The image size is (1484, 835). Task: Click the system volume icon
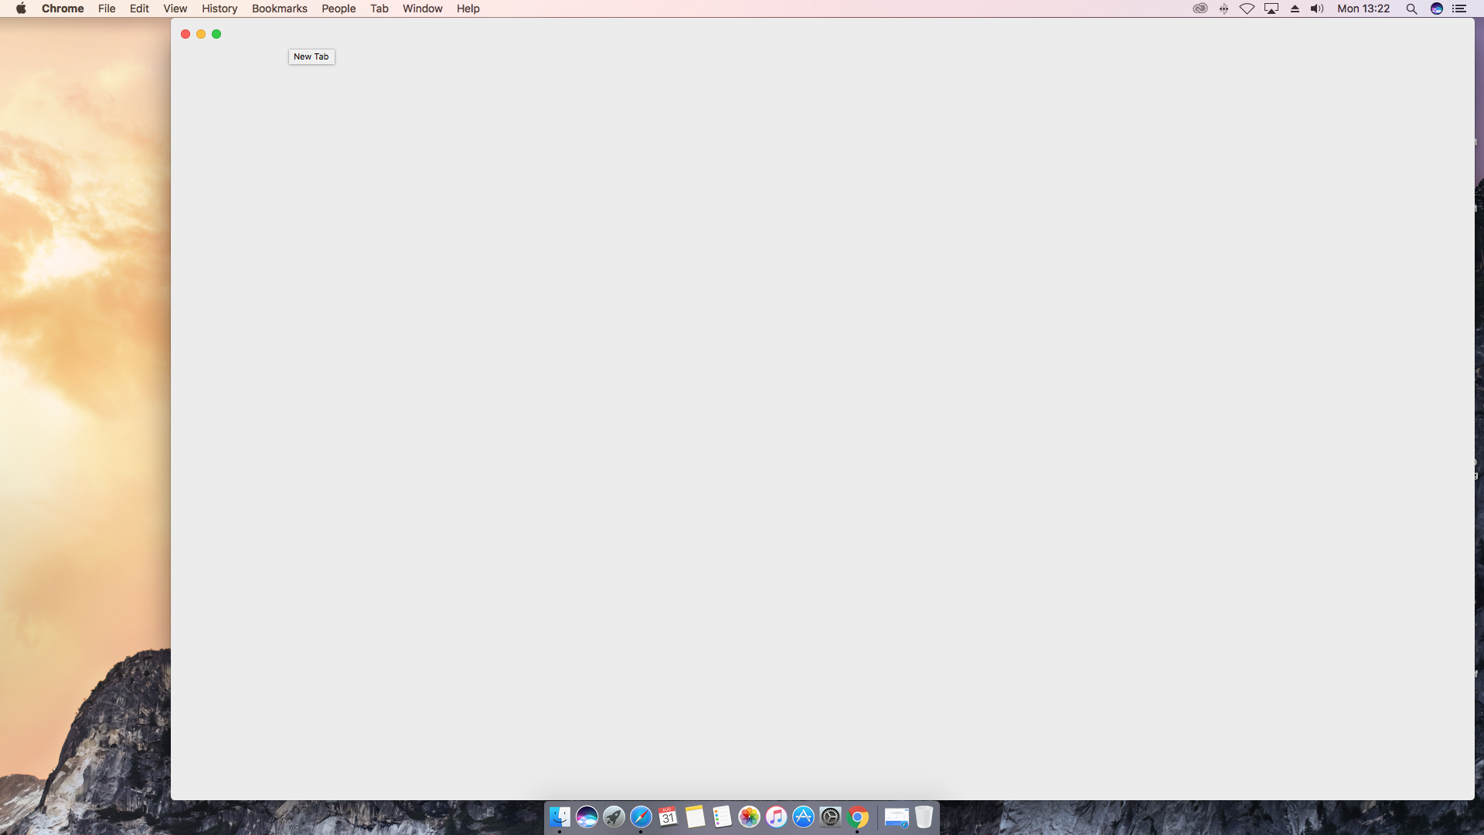coord(1317,9)
